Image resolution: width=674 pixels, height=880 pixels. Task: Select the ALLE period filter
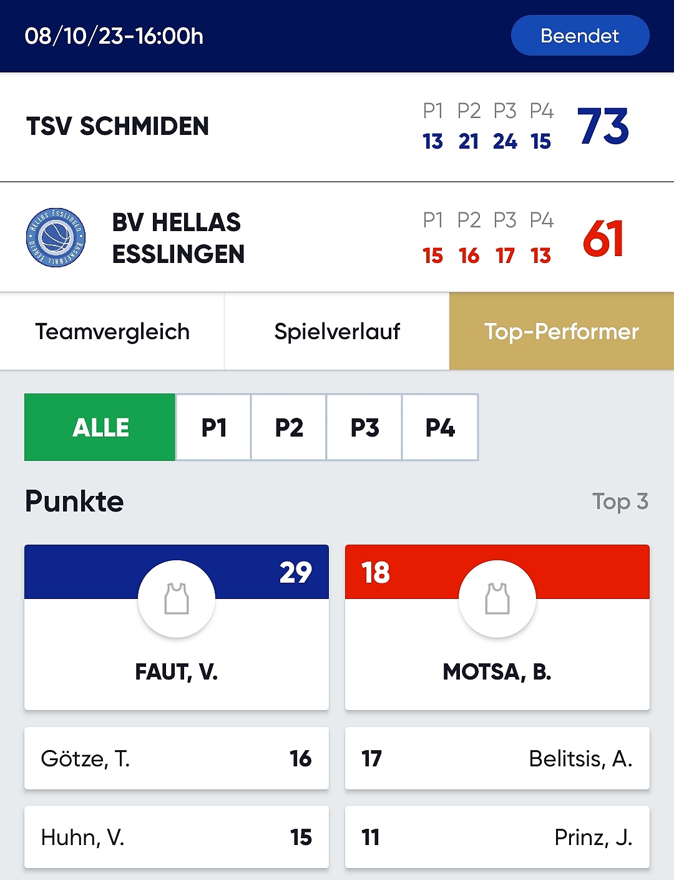[100, 427]
